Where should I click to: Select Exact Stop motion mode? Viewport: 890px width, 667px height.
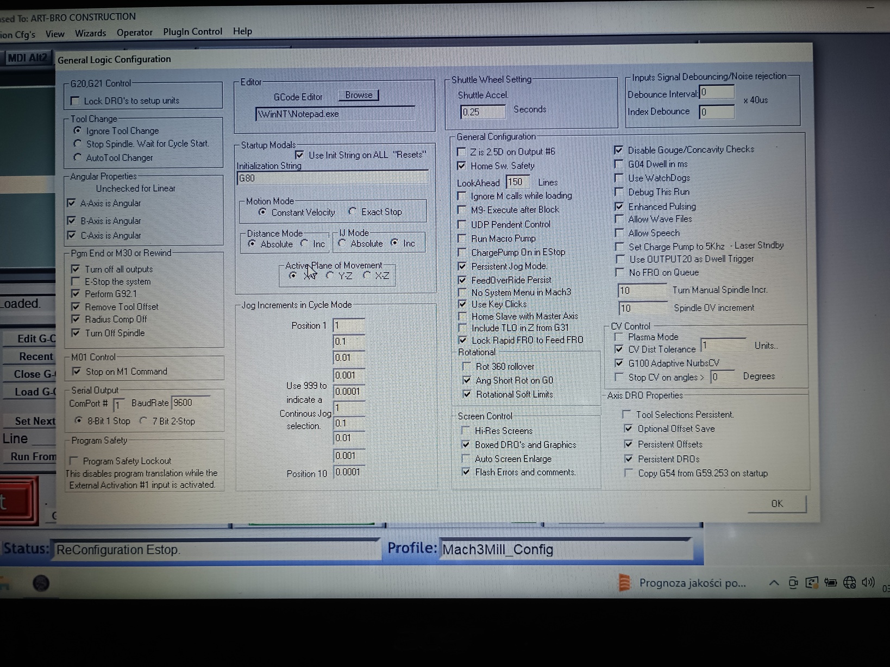(353, 211)
